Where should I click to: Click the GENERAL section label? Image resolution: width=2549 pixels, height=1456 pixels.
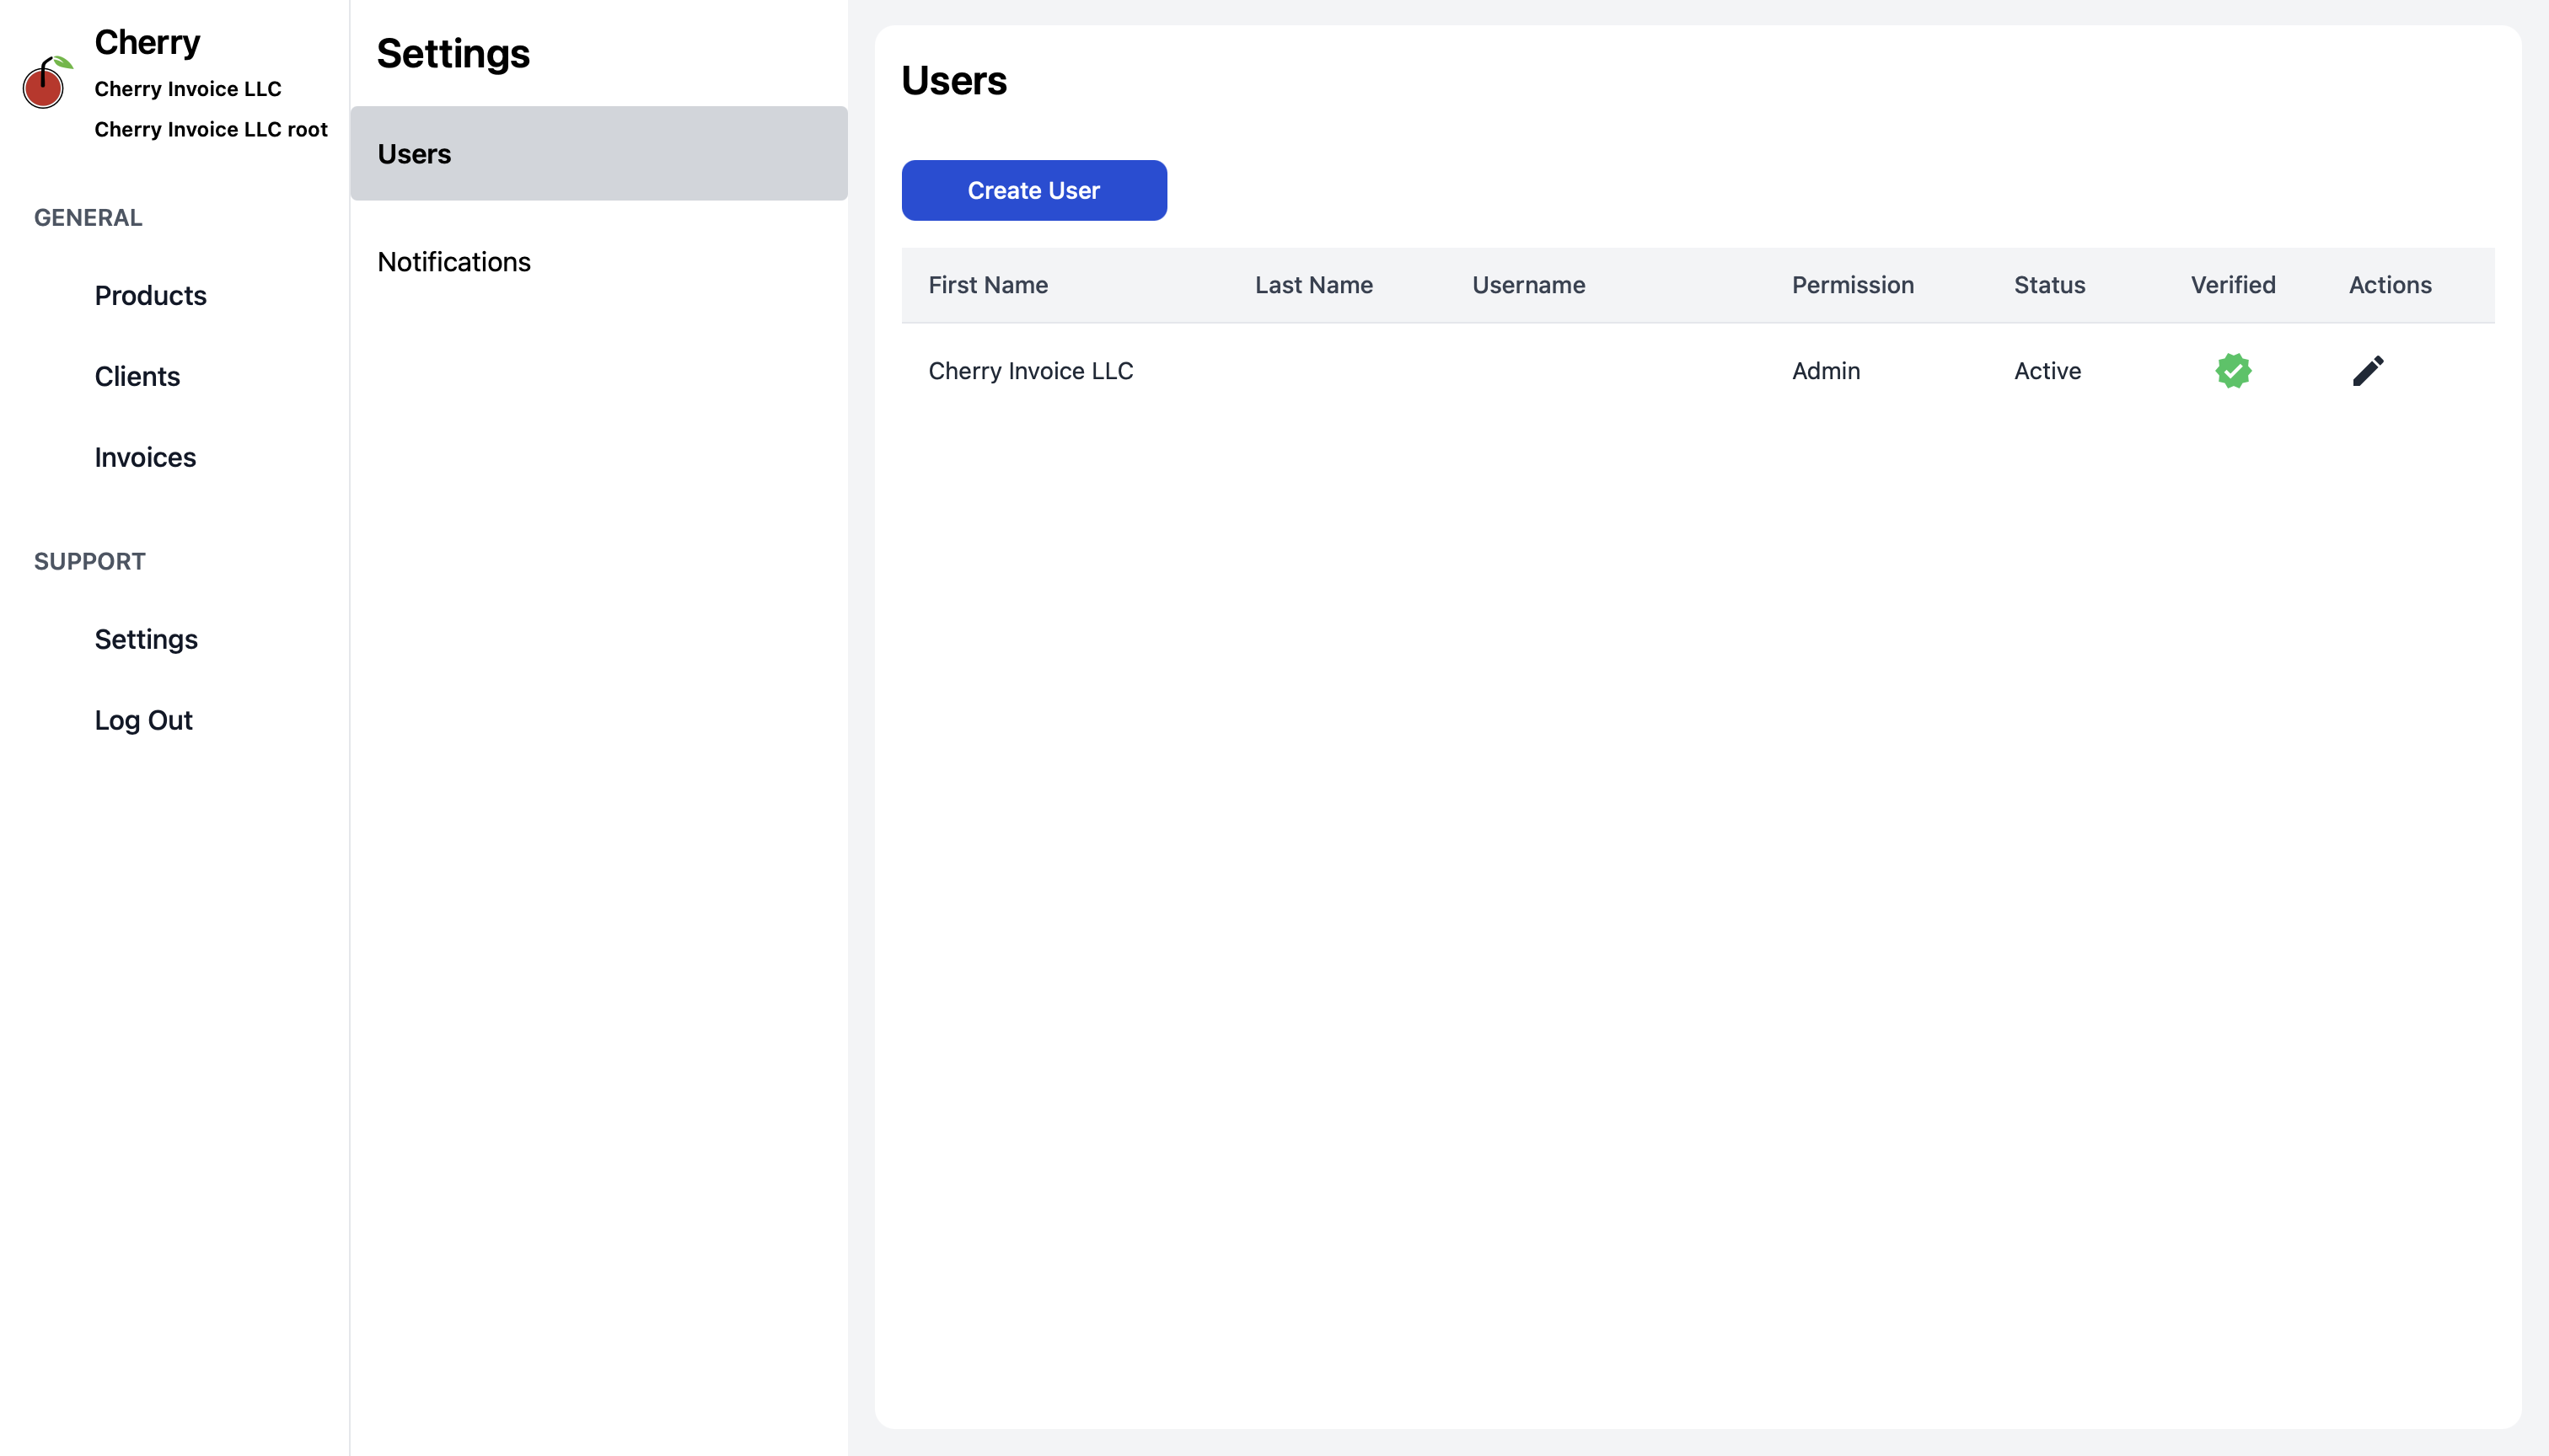pos(88,218)
